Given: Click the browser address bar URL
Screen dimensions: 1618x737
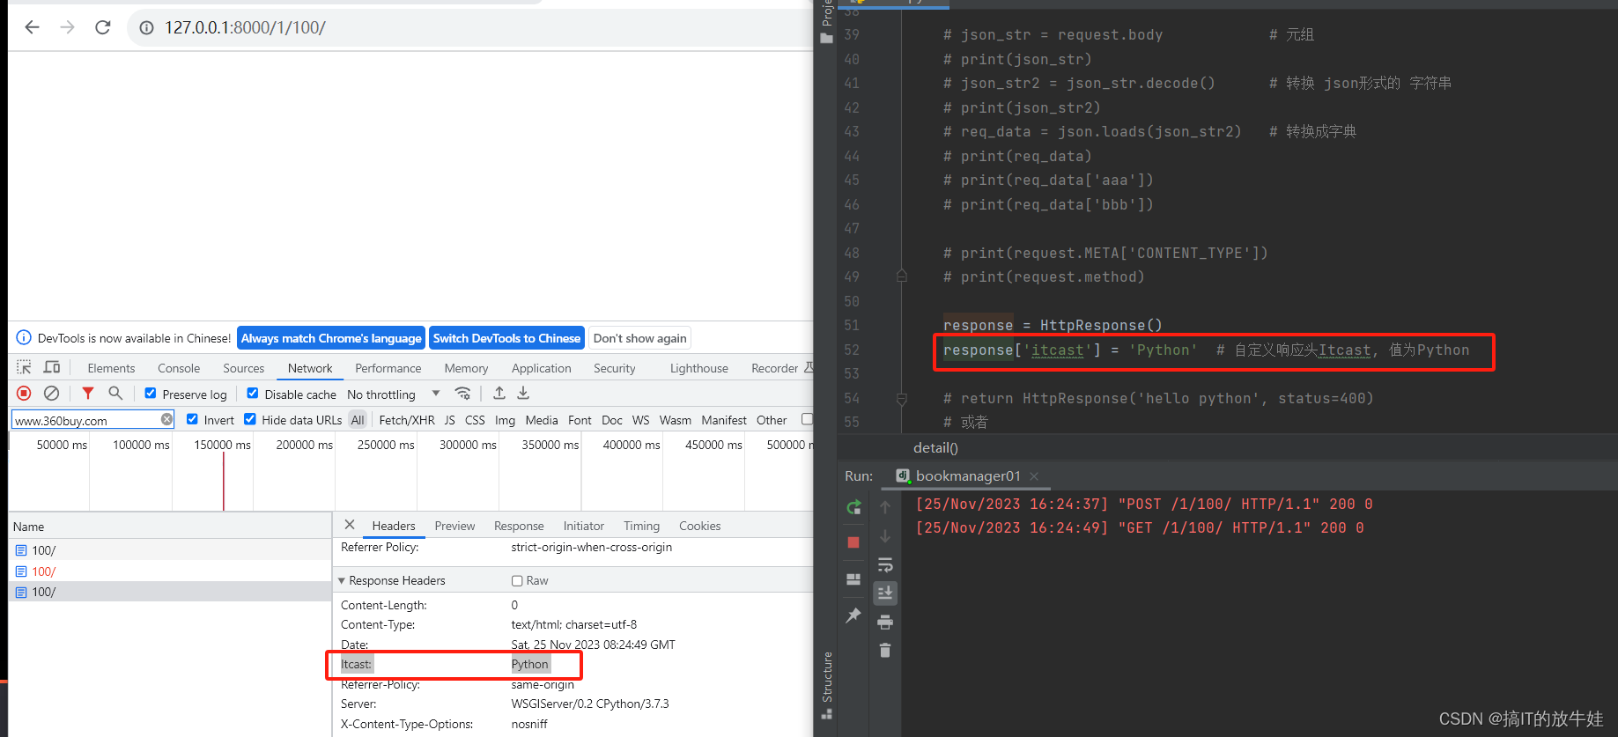Looking at the screenshot, I should [245, 27].
